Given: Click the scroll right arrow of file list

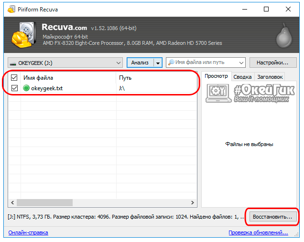Looking at the screenshot, I should (192, 203).
